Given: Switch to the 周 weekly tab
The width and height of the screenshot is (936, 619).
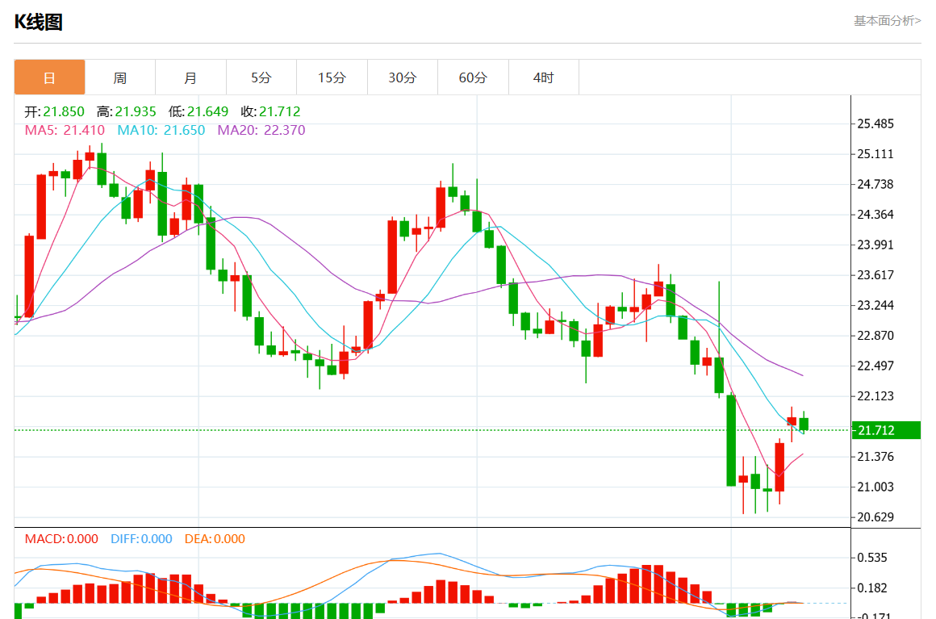Looking at the screenshot, I should click(x=120, y=77).
